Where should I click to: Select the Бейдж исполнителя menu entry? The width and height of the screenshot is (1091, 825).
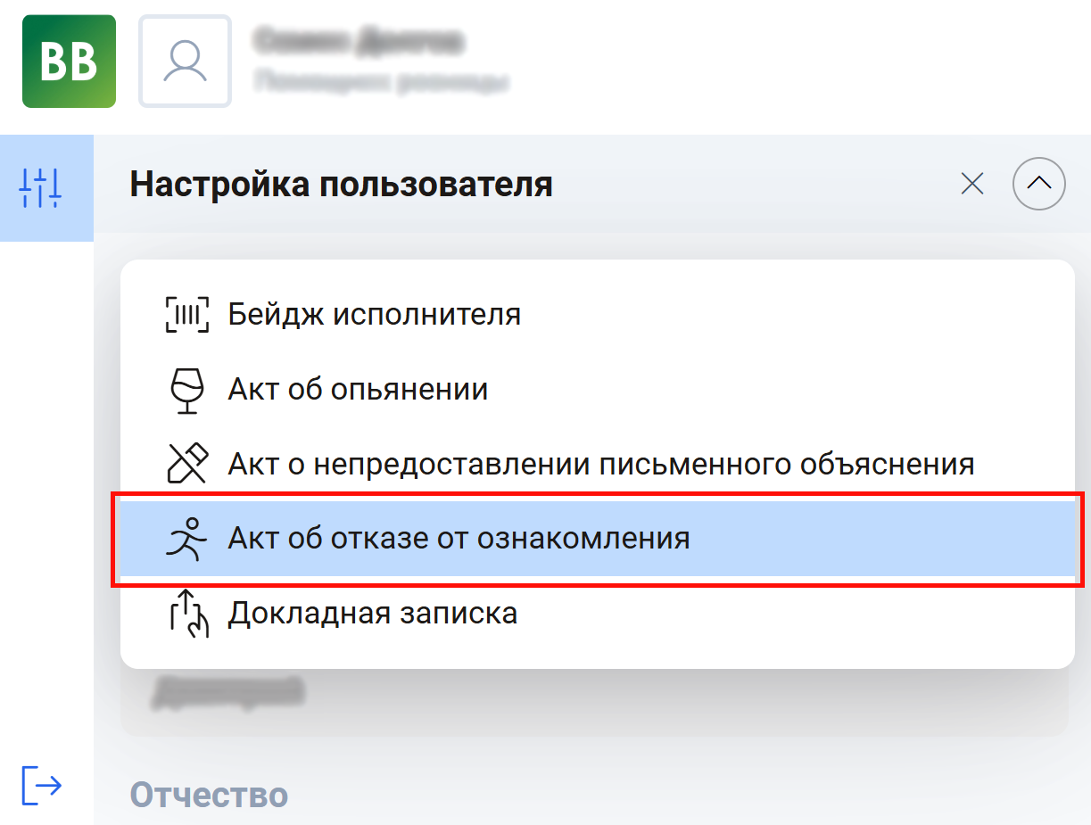pyautogui.click(x=597, y=315)
